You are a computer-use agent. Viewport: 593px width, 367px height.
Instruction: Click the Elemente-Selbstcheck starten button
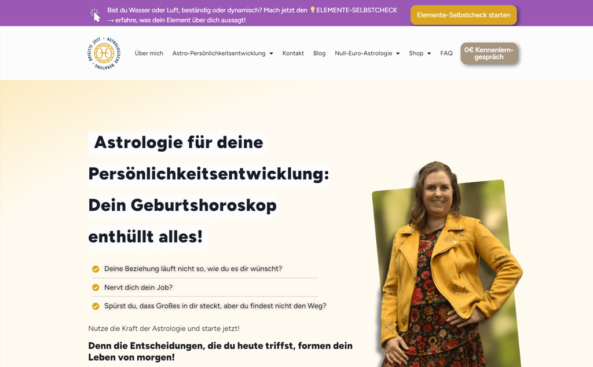[x=464, y=15]
